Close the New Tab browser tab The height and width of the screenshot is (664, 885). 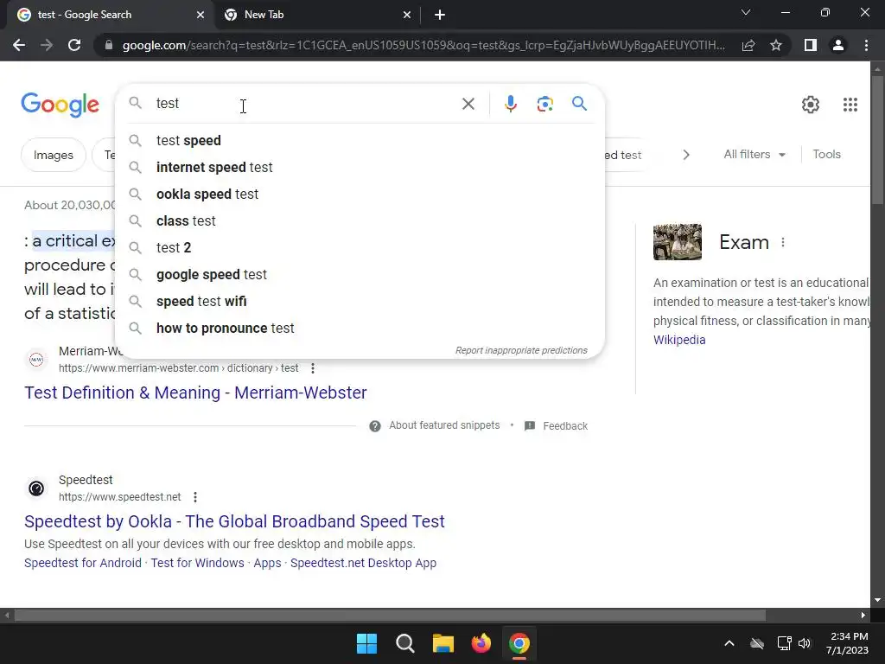tap(407, 15)
